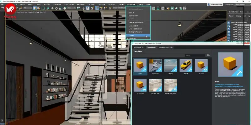Select the Bind to Space Warp icon
251x125 pixels.
tap(21, 8)
